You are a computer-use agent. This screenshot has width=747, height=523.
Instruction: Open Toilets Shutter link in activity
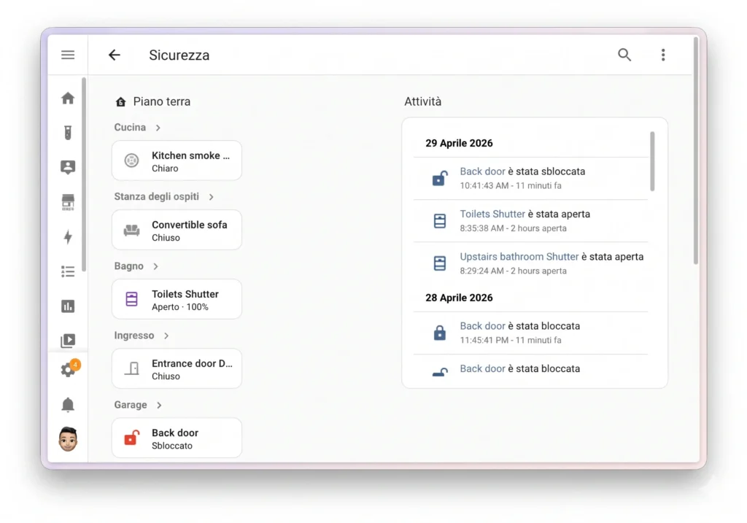pyautogui.click(x=492, y=214)
